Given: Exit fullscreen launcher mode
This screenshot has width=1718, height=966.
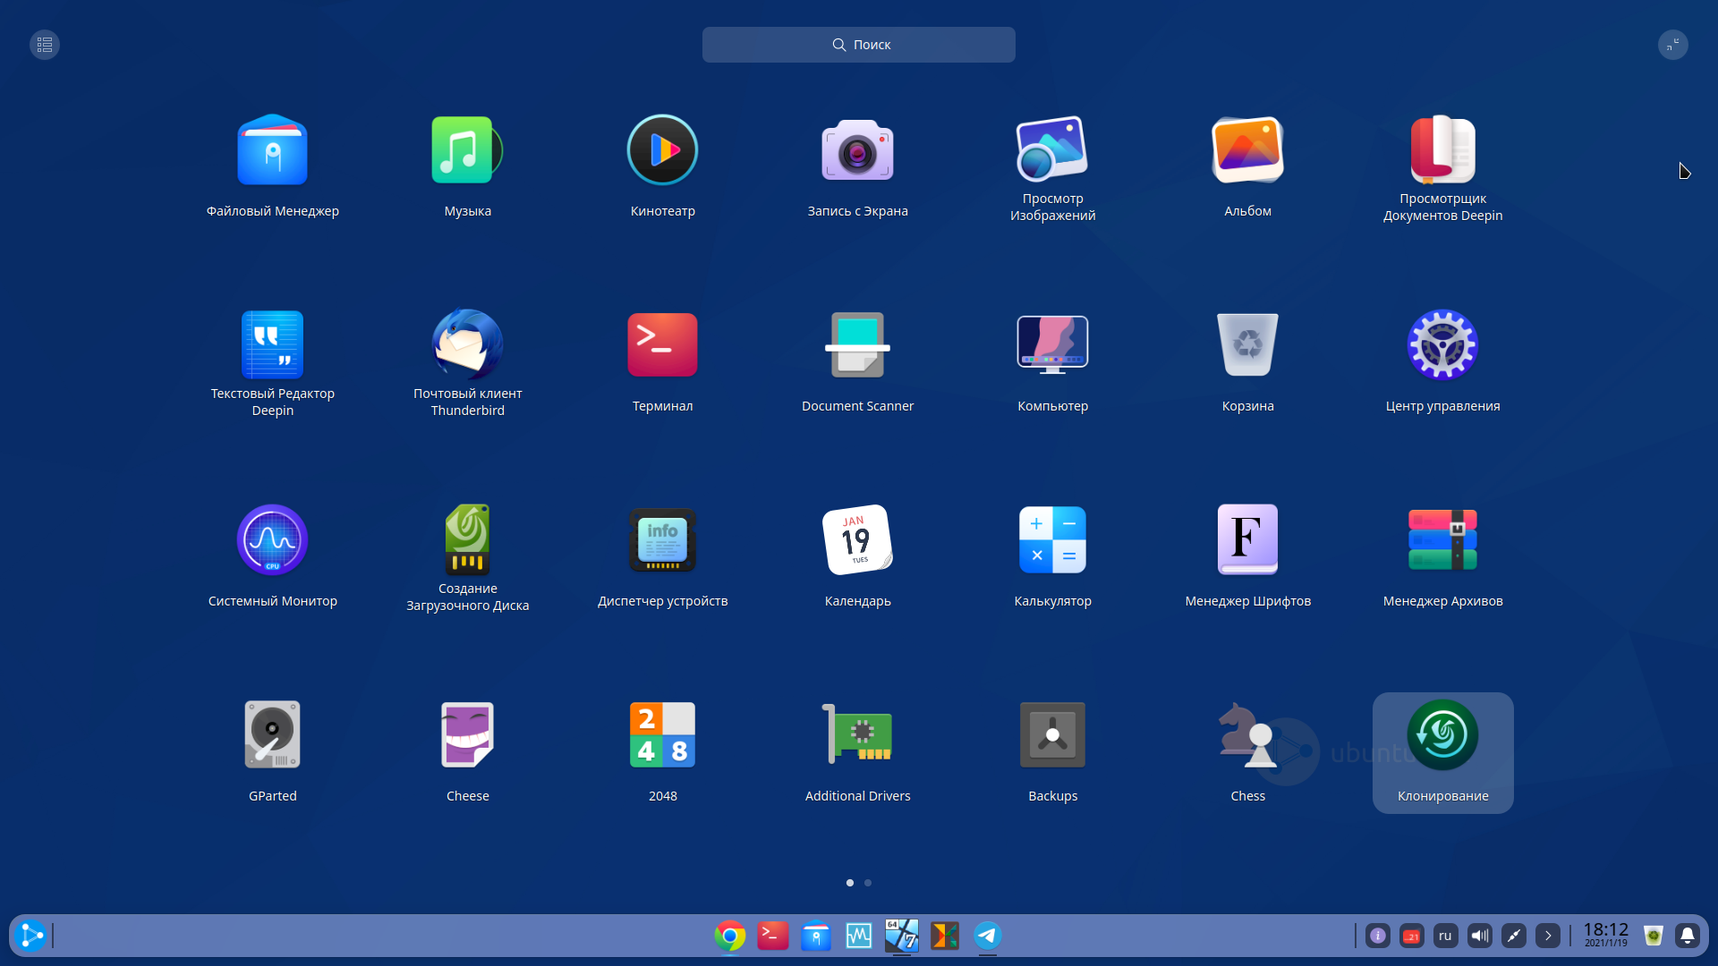Looking at the screenshot, I should click(x=1672, y=45).
